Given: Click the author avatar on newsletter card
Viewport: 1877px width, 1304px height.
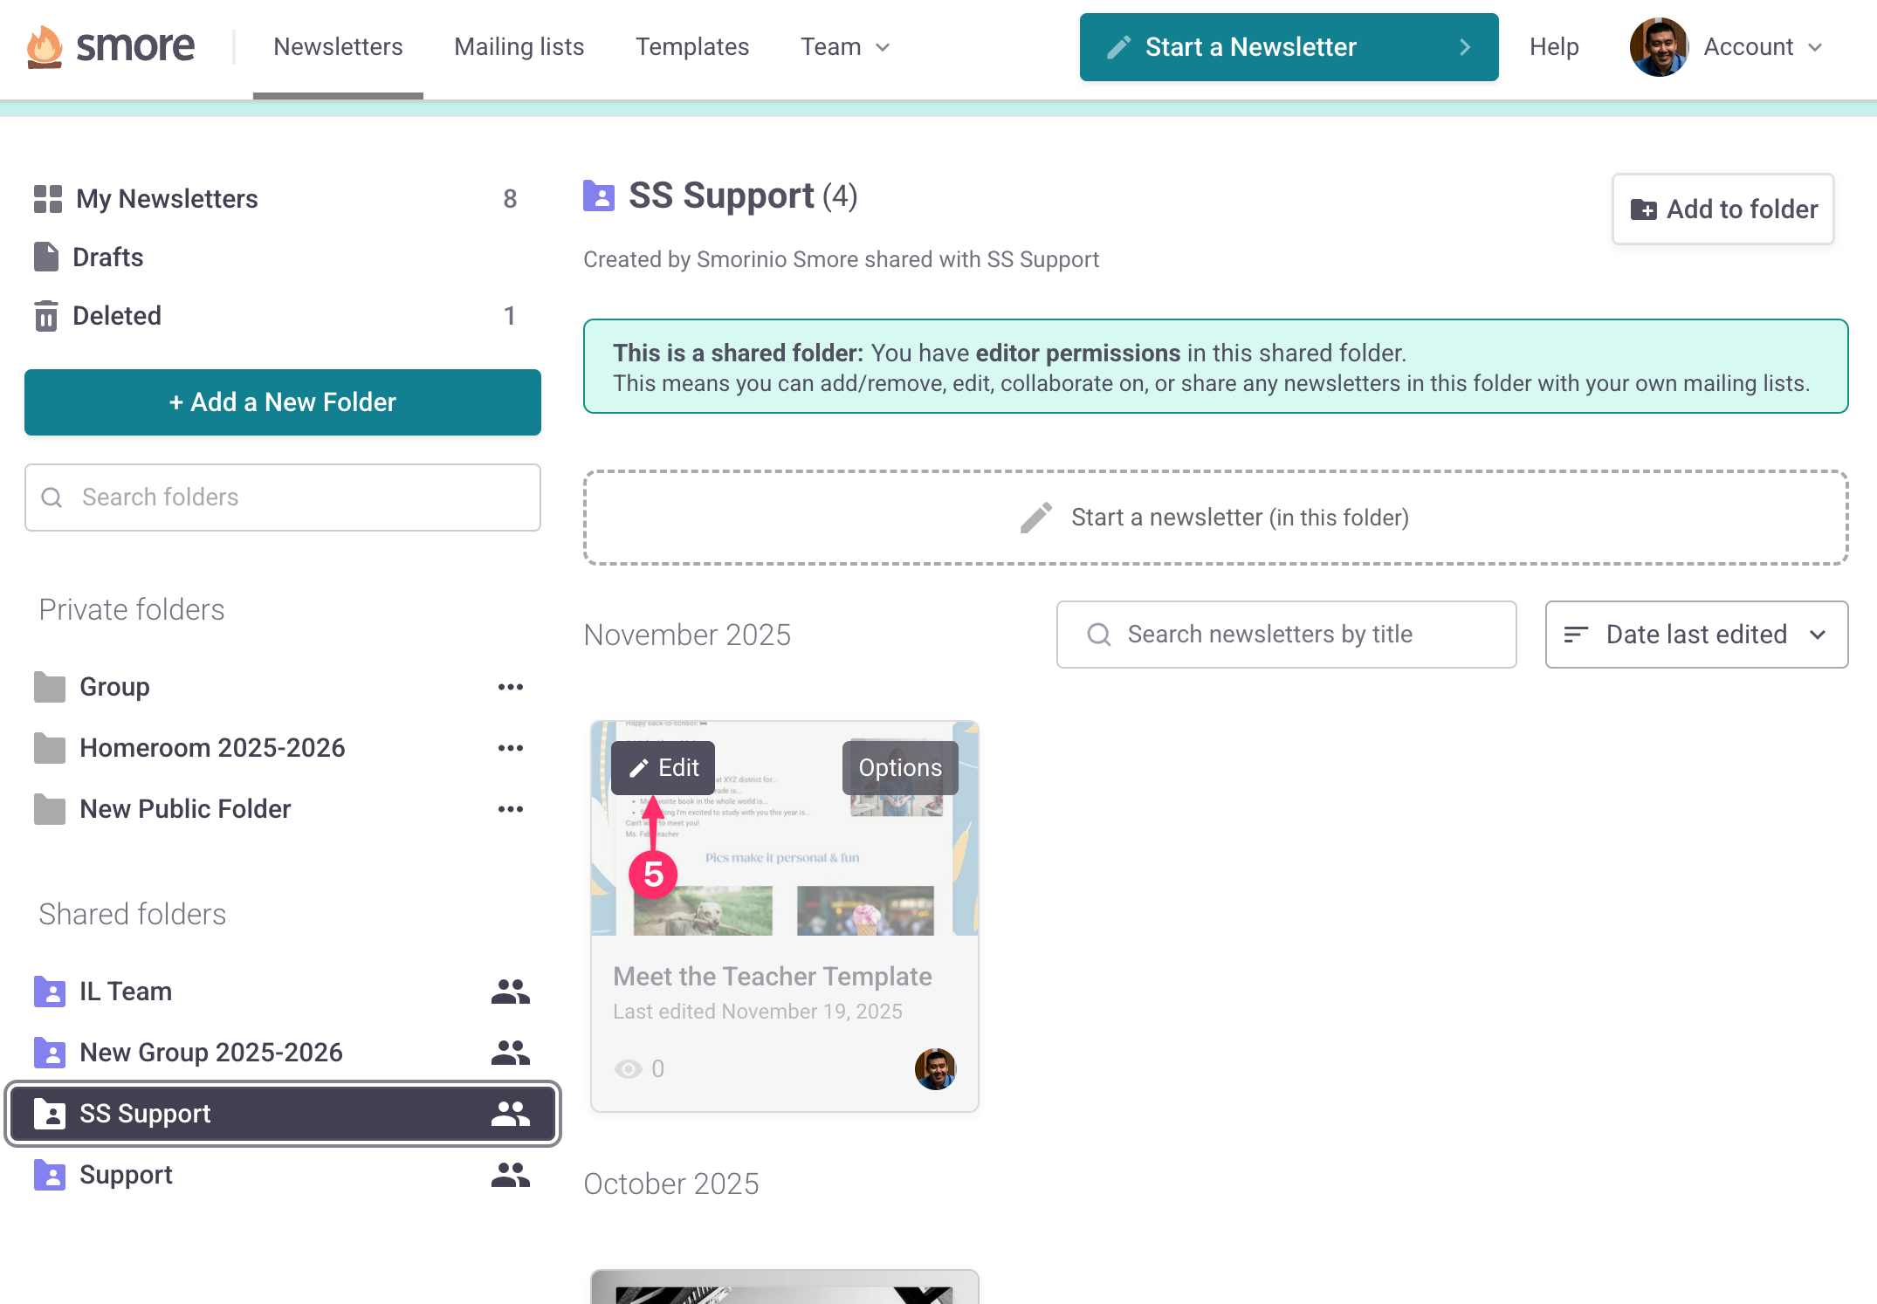Looking at the screenshot, I should click(x=935, y=1068).
